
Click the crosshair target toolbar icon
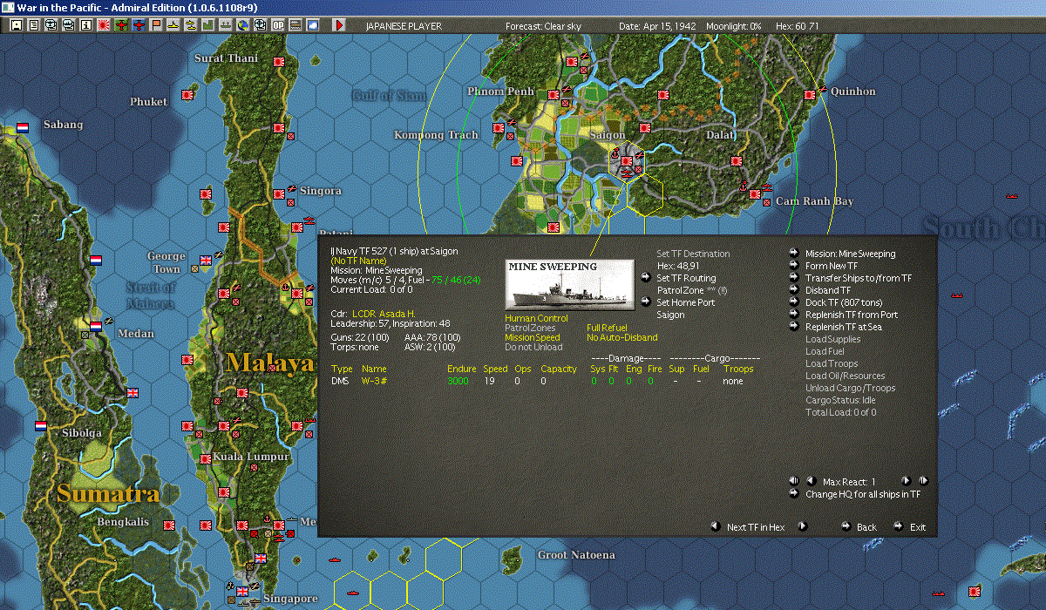click(260, 25)
